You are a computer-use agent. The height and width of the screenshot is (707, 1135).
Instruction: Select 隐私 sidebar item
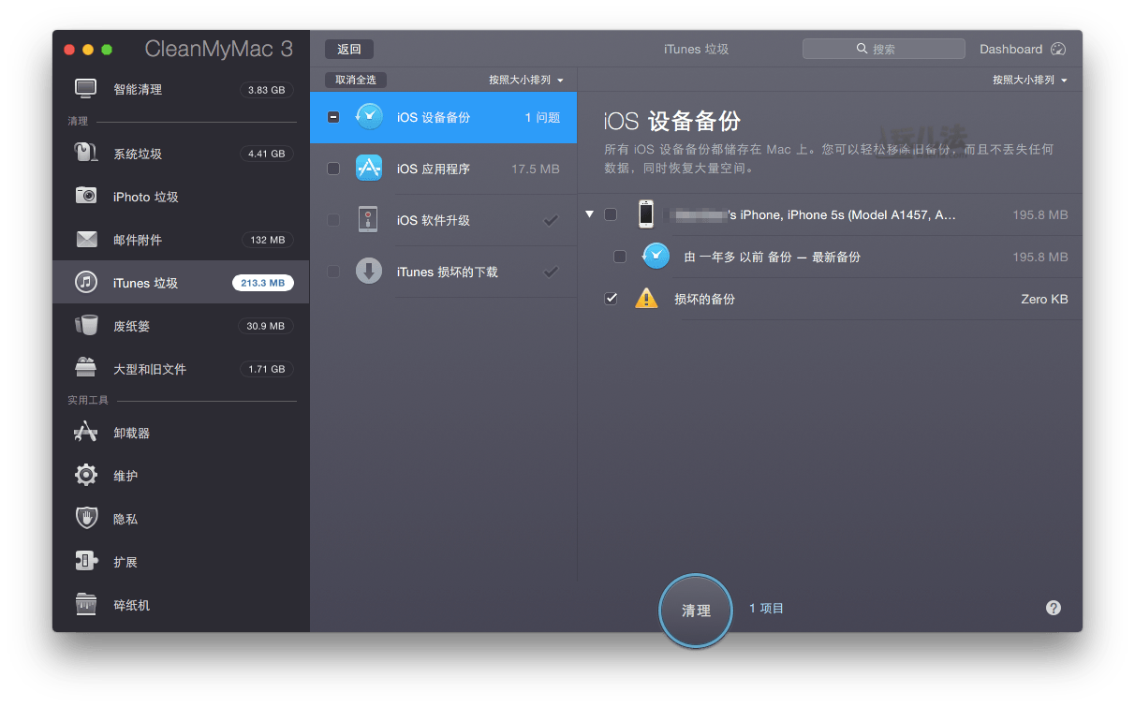pos(181,519)
